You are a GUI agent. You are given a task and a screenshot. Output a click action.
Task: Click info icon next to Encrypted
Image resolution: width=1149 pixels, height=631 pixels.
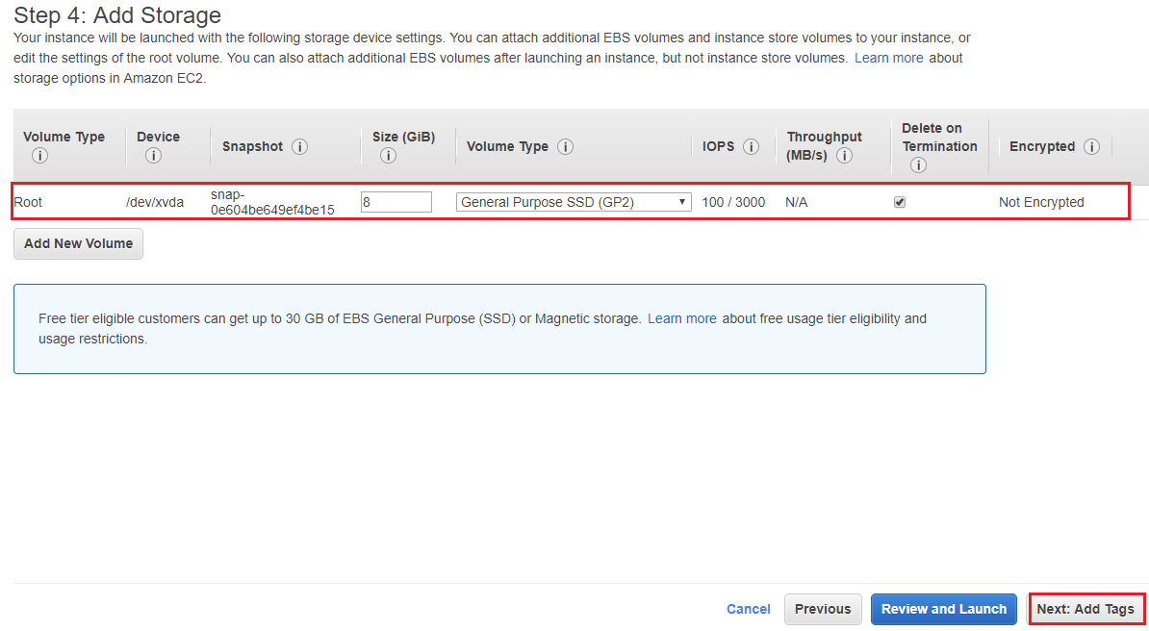point(1091,147)
